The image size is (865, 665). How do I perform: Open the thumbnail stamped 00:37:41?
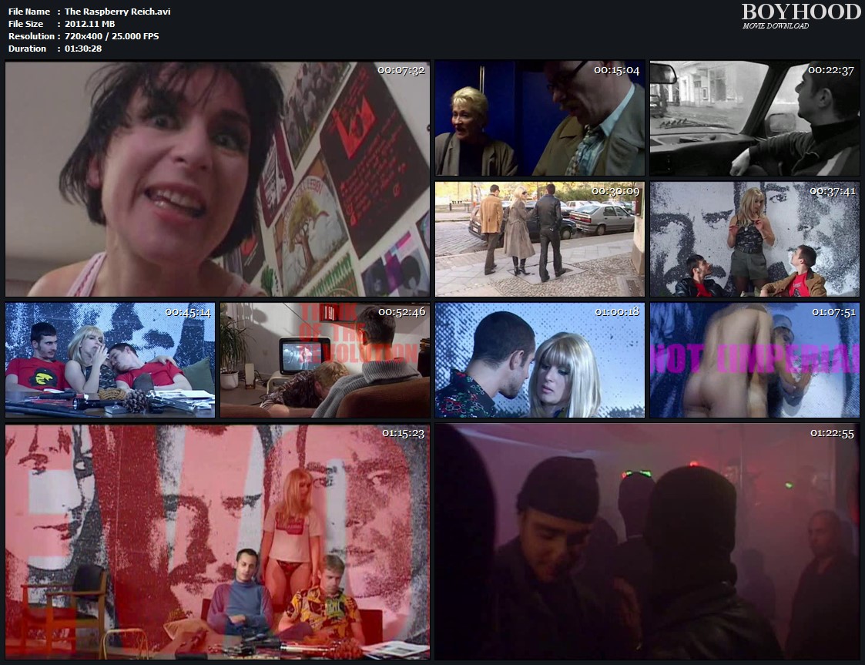click(x=755, y=239)
